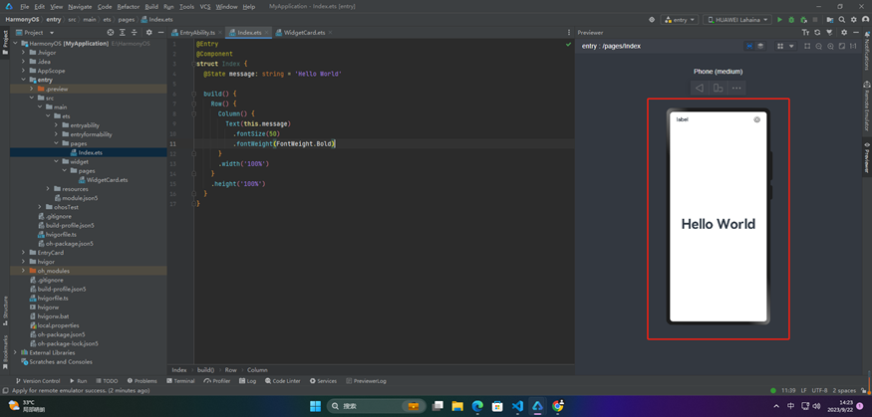872x417 pixels.
Task: Open the Project view dropdown
Action: pyautogui.click(x=35, y=33)
